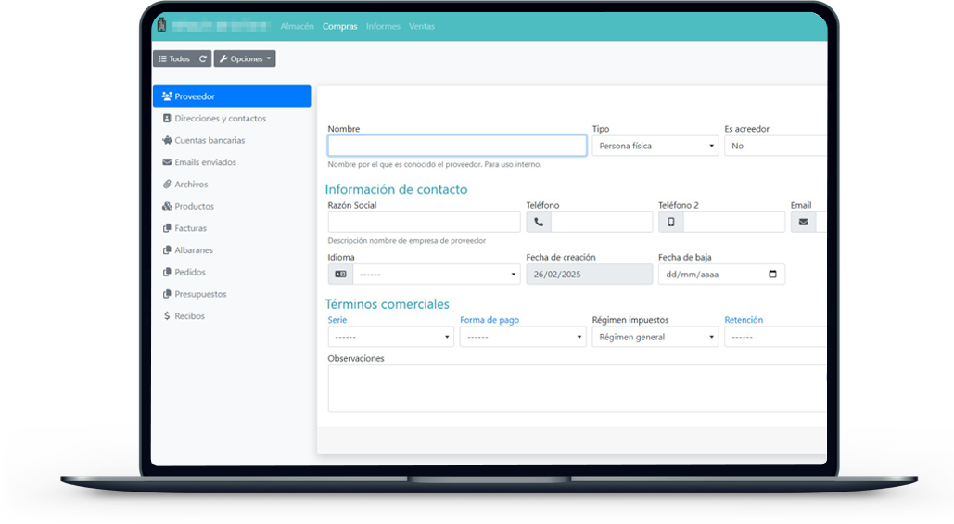This screenshot has width=954, height=524.
Task: Open the Régimen impuestos dropdown
Action: point(655,338)
